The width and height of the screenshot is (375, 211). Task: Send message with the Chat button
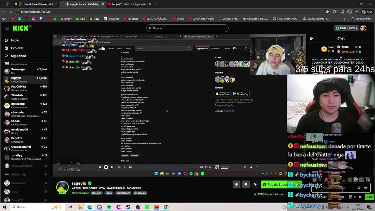tap(370, 197)
